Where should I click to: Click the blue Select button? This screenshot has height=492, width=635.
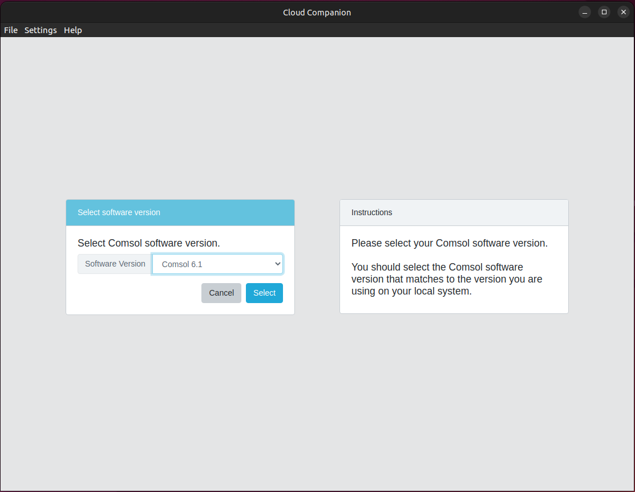pos(265,293)
